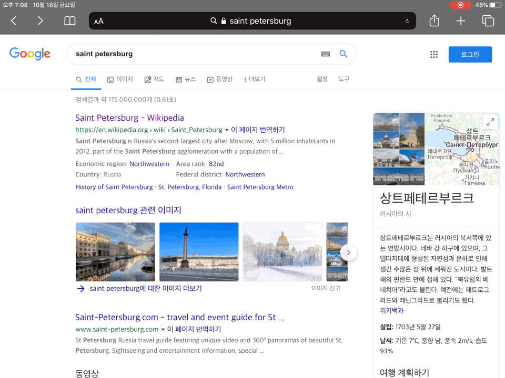
Task: Open the 더보기 menu
Action: click(255, 79)
